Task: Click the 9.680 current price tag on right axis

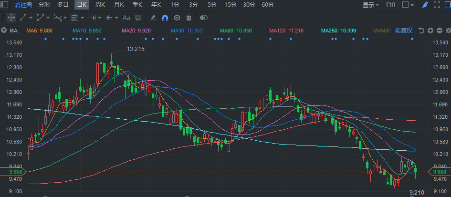Action: click(x=440, y=172)
